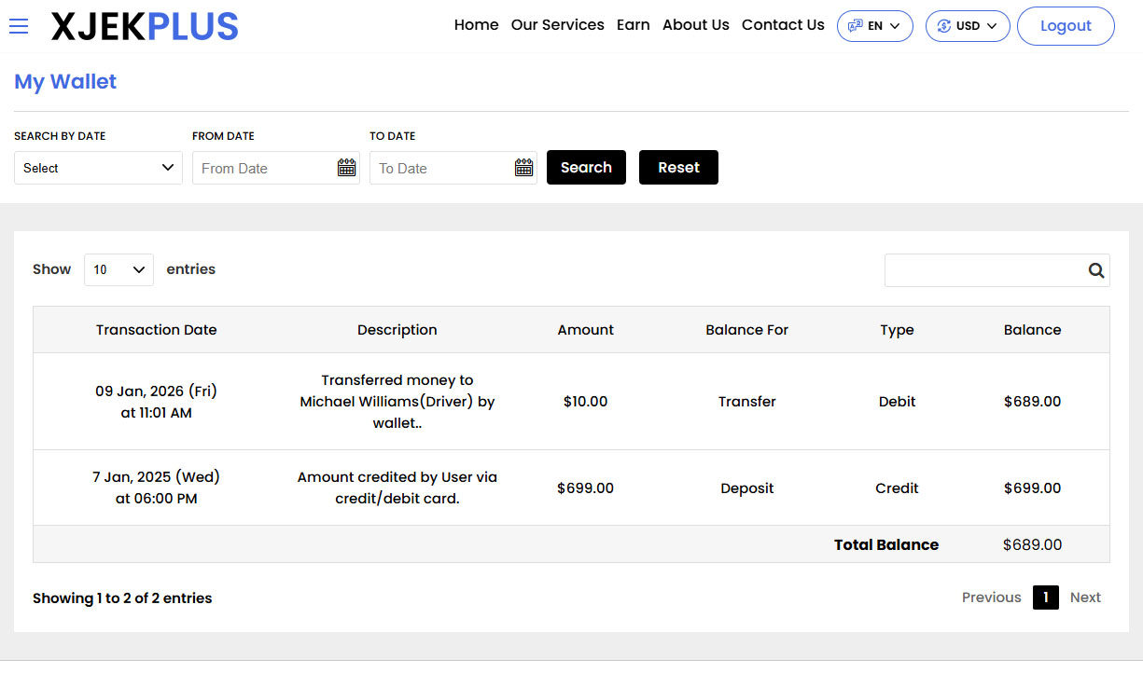Click the black Search button
1143x673 pixels.
pos(586,168)
